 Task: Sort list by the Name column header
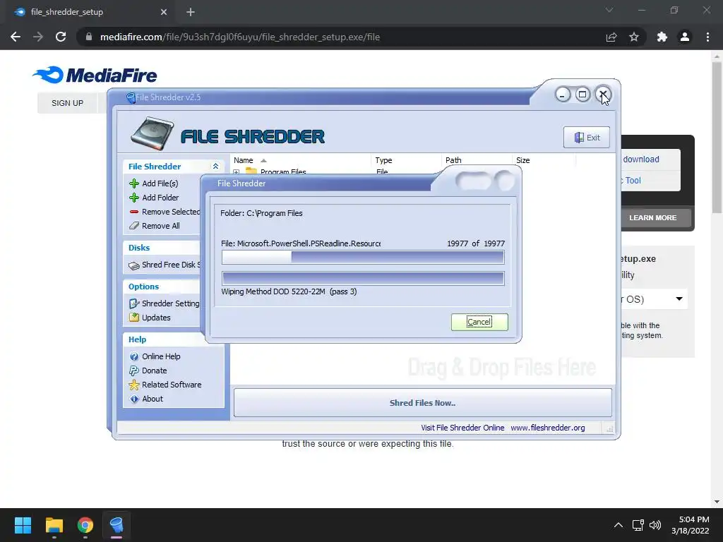pos(301,160)
